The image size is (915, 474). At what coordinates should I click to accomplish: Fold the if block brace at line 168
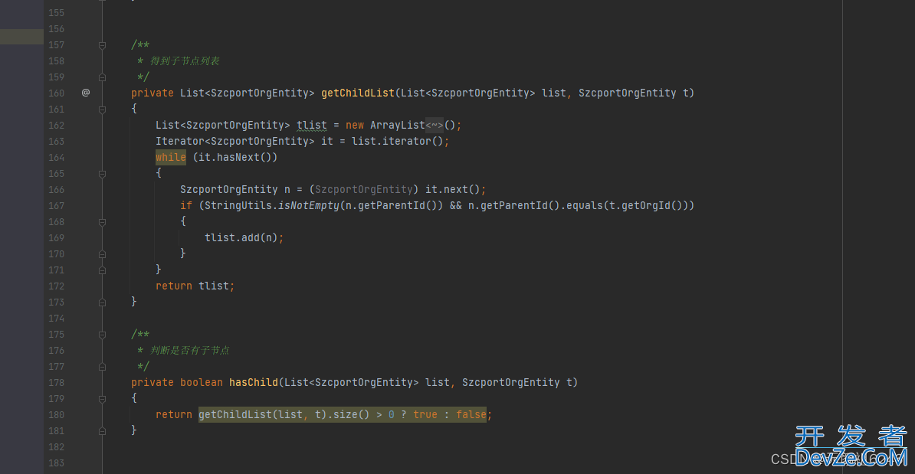tap(102, 222)
